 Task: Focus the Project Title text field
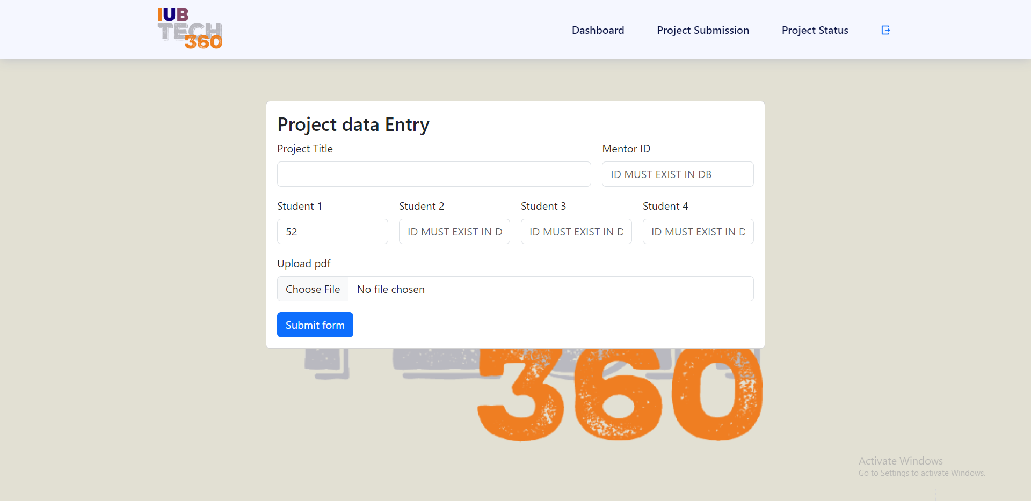434,174
